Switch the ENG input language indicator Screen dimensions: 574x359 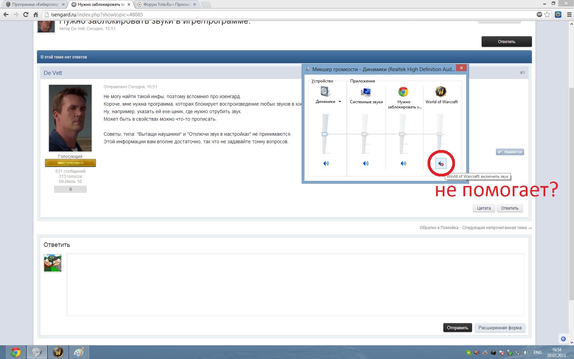pos(537,353)
